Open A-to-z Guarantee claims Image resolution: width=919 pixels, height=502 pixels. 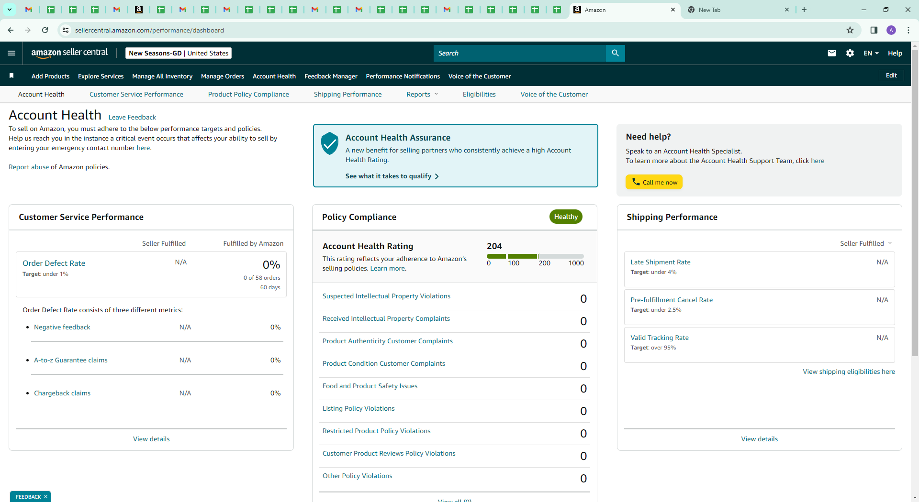tap(71, 360)
